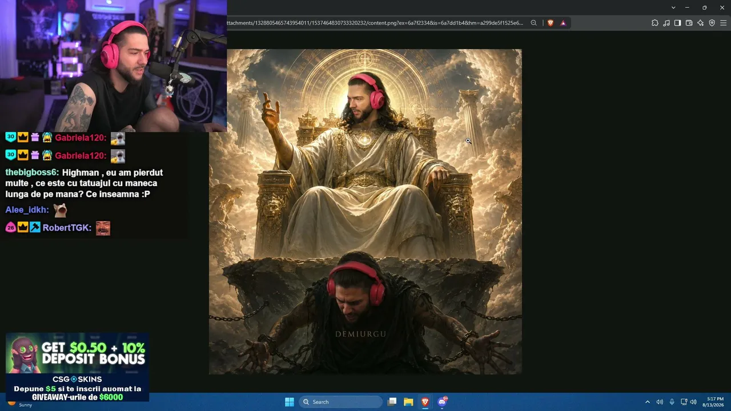Open the Brave hamburger main menu
The image size is (731, 411).
pos(724,23)
